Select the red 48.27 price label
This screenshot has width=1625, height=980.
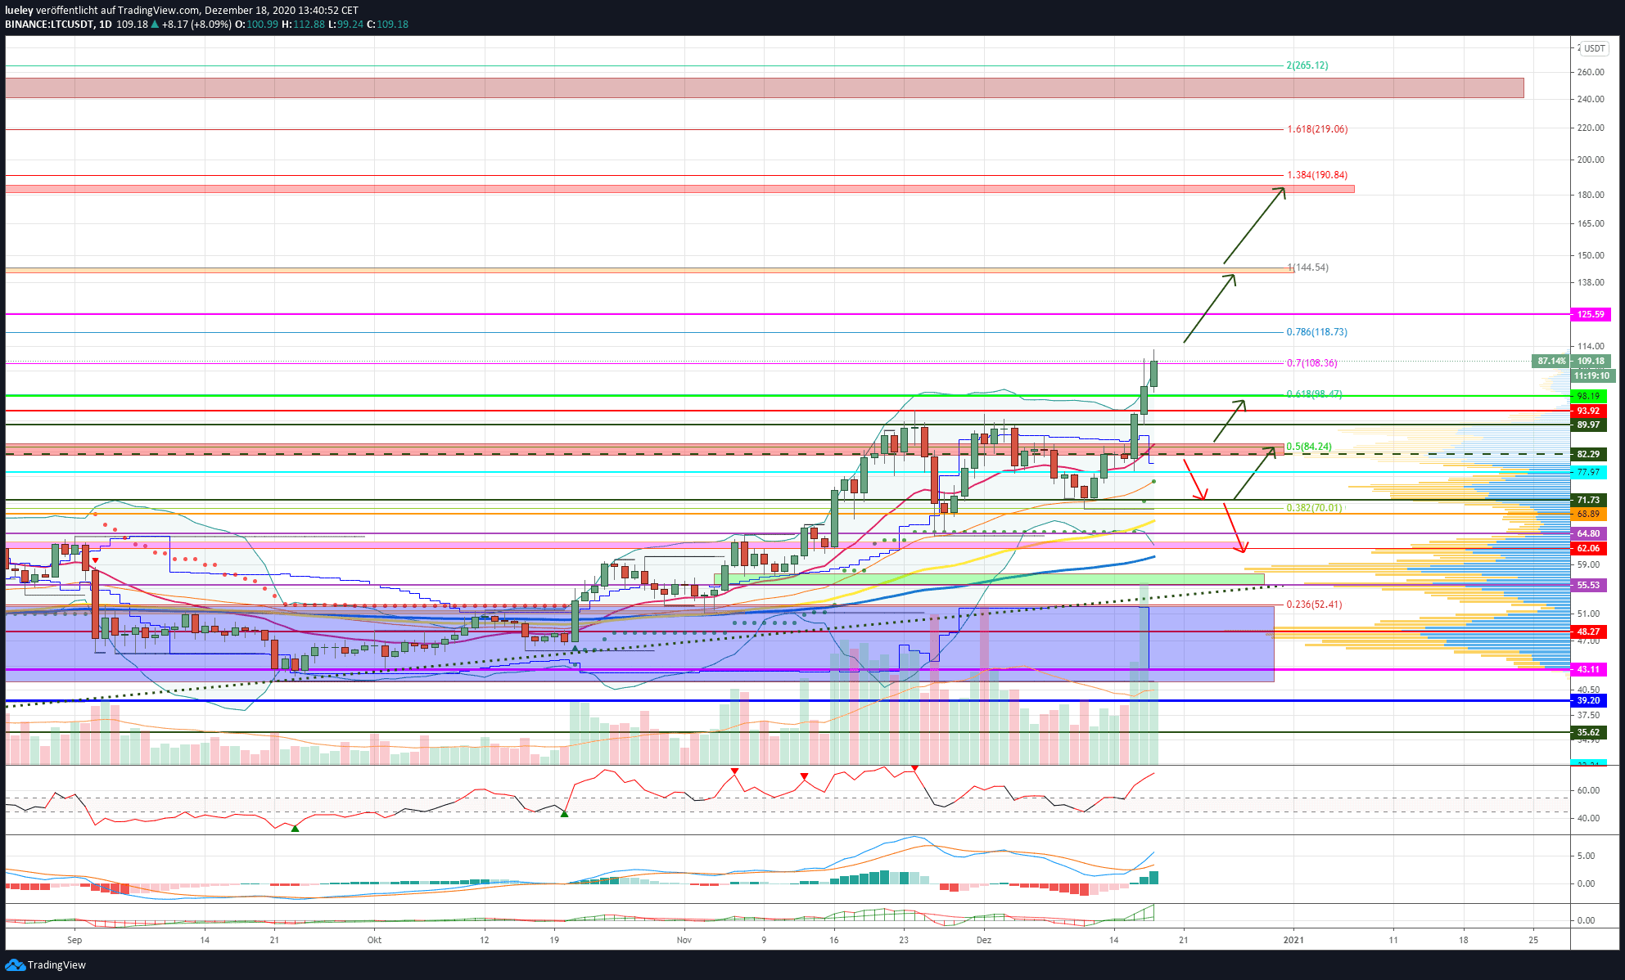click(x=1588, y=632)
